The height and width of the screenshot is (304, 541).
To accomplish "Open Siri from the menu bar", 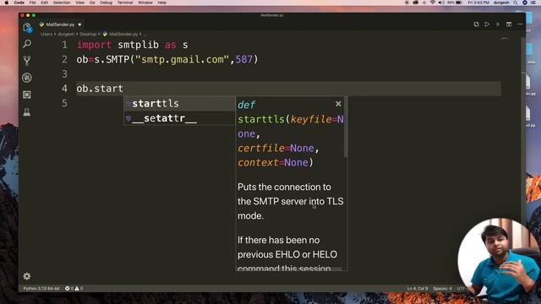I will [525, 3].
